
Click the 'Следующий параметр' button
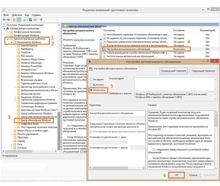203,71
